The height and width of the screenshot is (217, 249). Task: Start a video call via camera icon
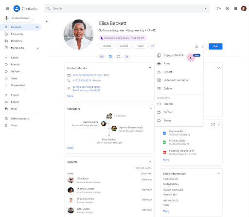pos(127,57)
